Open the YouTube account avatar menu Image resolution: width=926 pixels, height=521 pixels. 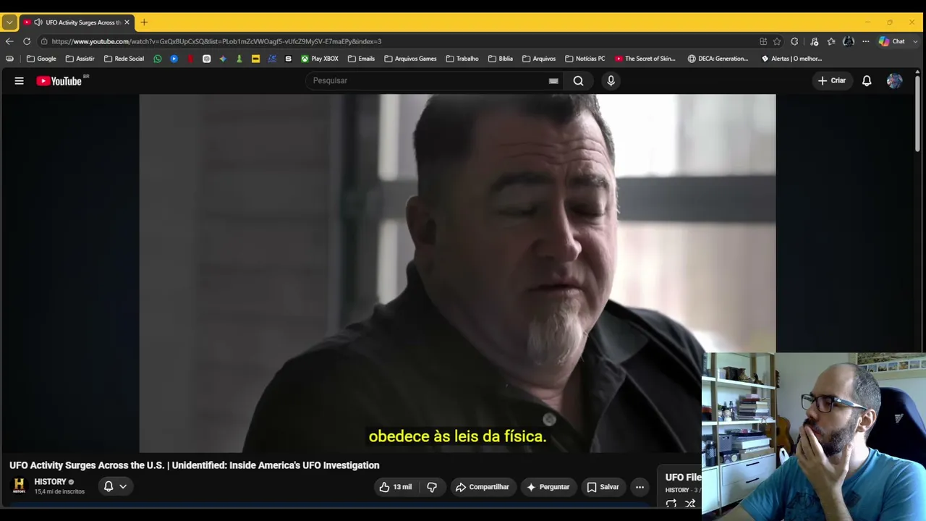click(x=895, y=81)
